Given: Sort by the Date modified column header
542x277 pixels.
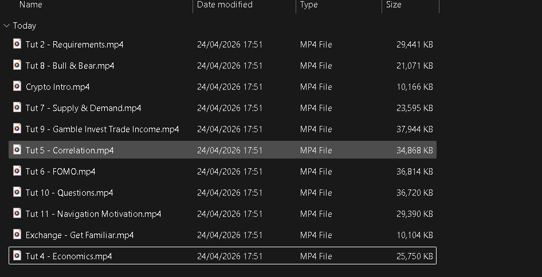Looking at the screenshot, I should 225,5.
